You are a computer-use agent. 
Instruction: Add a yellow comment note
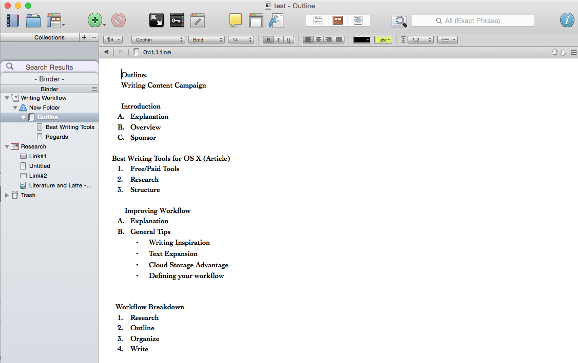click(235, 20)
